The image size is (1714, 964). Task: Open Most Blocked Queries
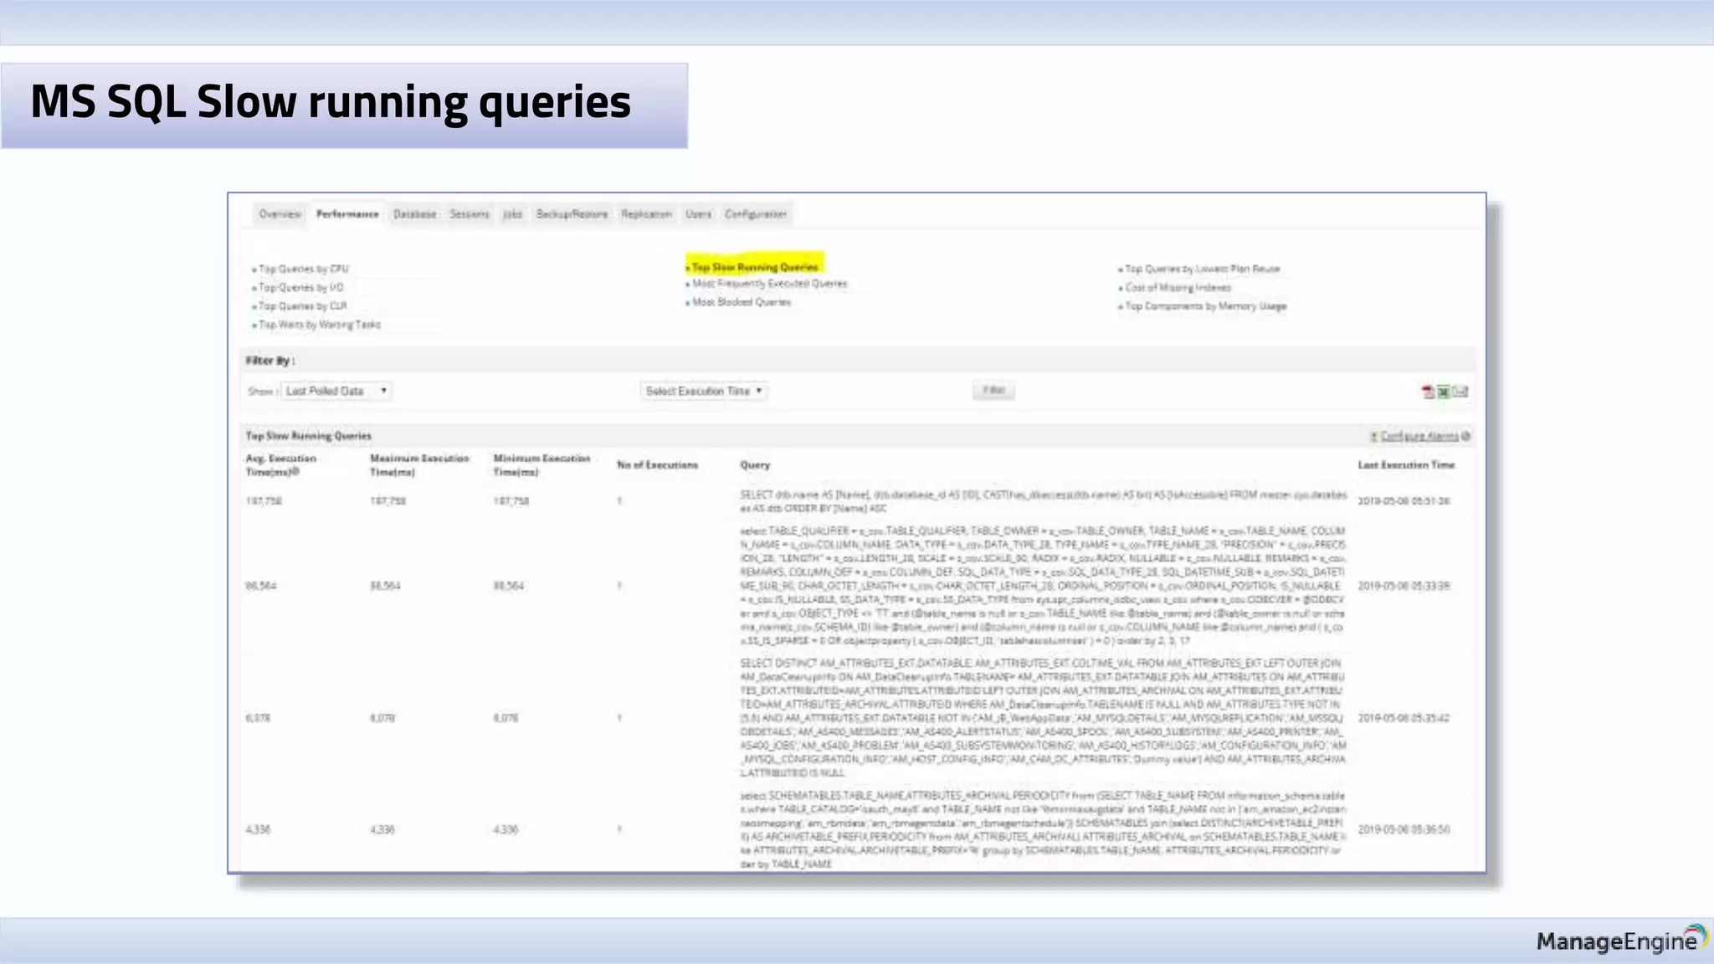[x=742, y=302]
